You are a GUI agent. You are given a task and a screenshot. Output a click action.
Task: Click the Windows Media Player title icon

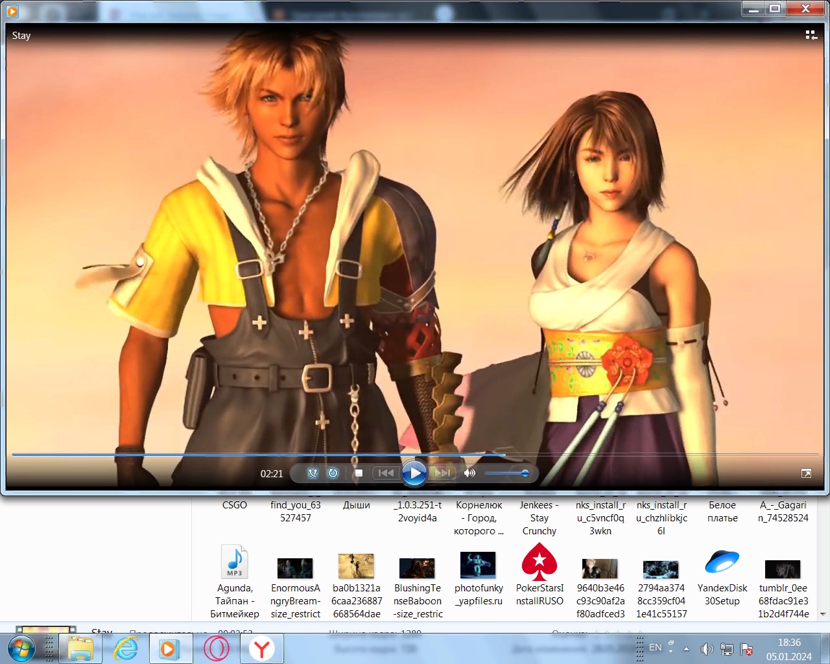[x=12, y=10]
